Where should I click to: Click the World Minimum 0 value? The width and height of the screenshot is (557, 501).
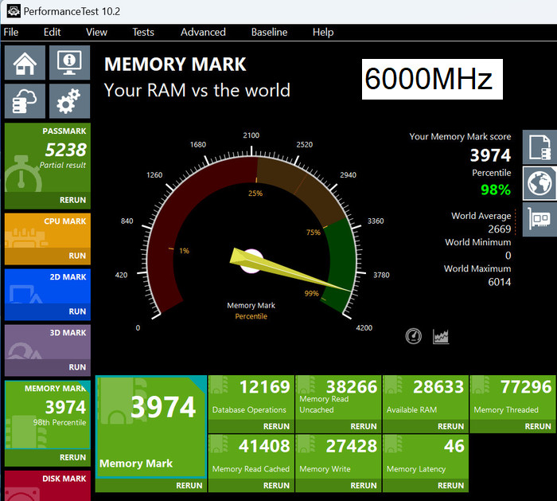(508, 256)
